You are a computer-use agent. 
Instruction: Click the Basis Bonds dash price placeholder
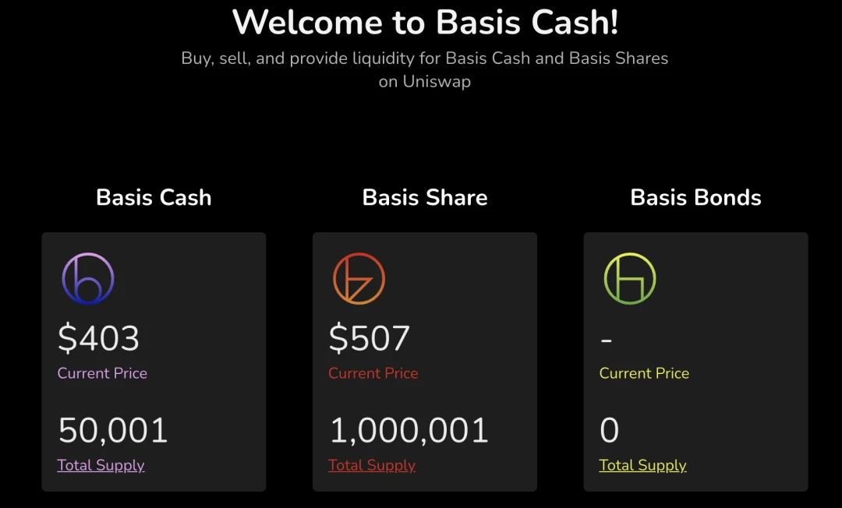[x=607, y=340]
